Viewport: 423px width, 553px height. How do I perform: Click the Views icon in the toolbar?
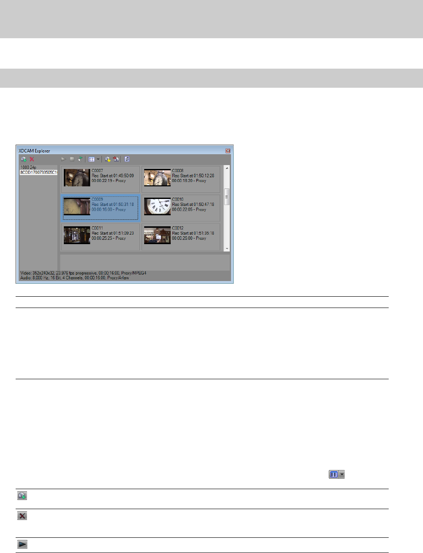[x=92, y=159]
